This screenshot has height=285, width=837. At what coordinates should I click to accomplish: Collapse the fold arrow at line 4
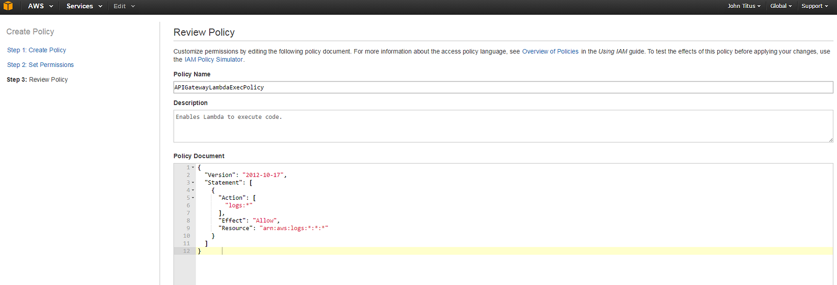pos(193,190)
